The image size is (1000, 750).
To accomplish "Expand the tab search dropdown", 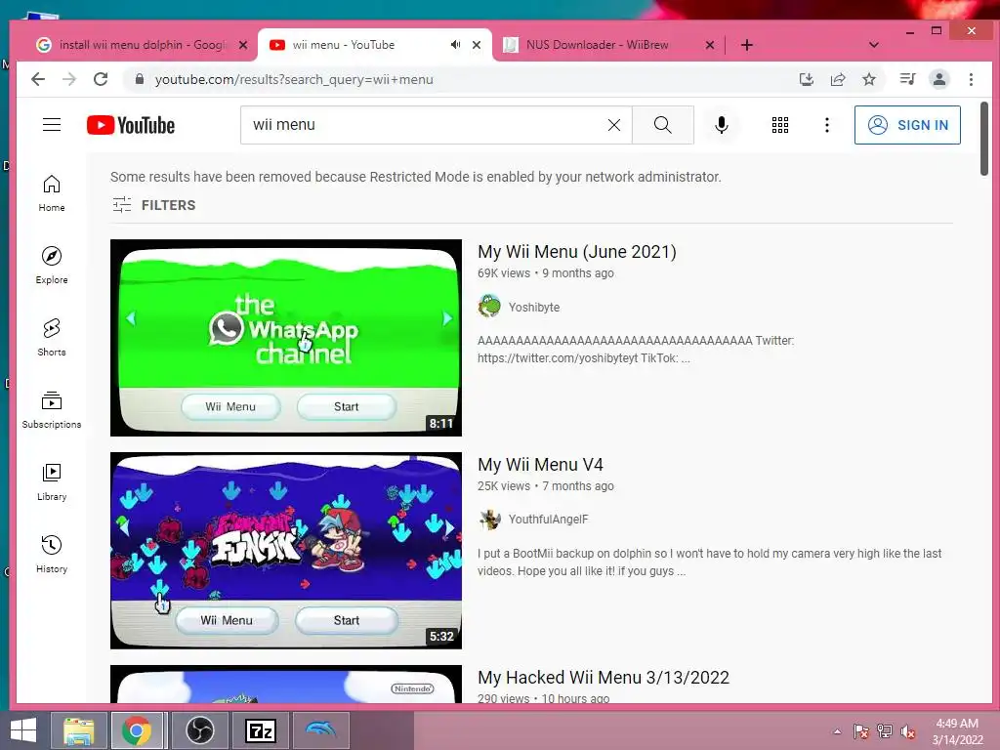I will pos(874,45).
